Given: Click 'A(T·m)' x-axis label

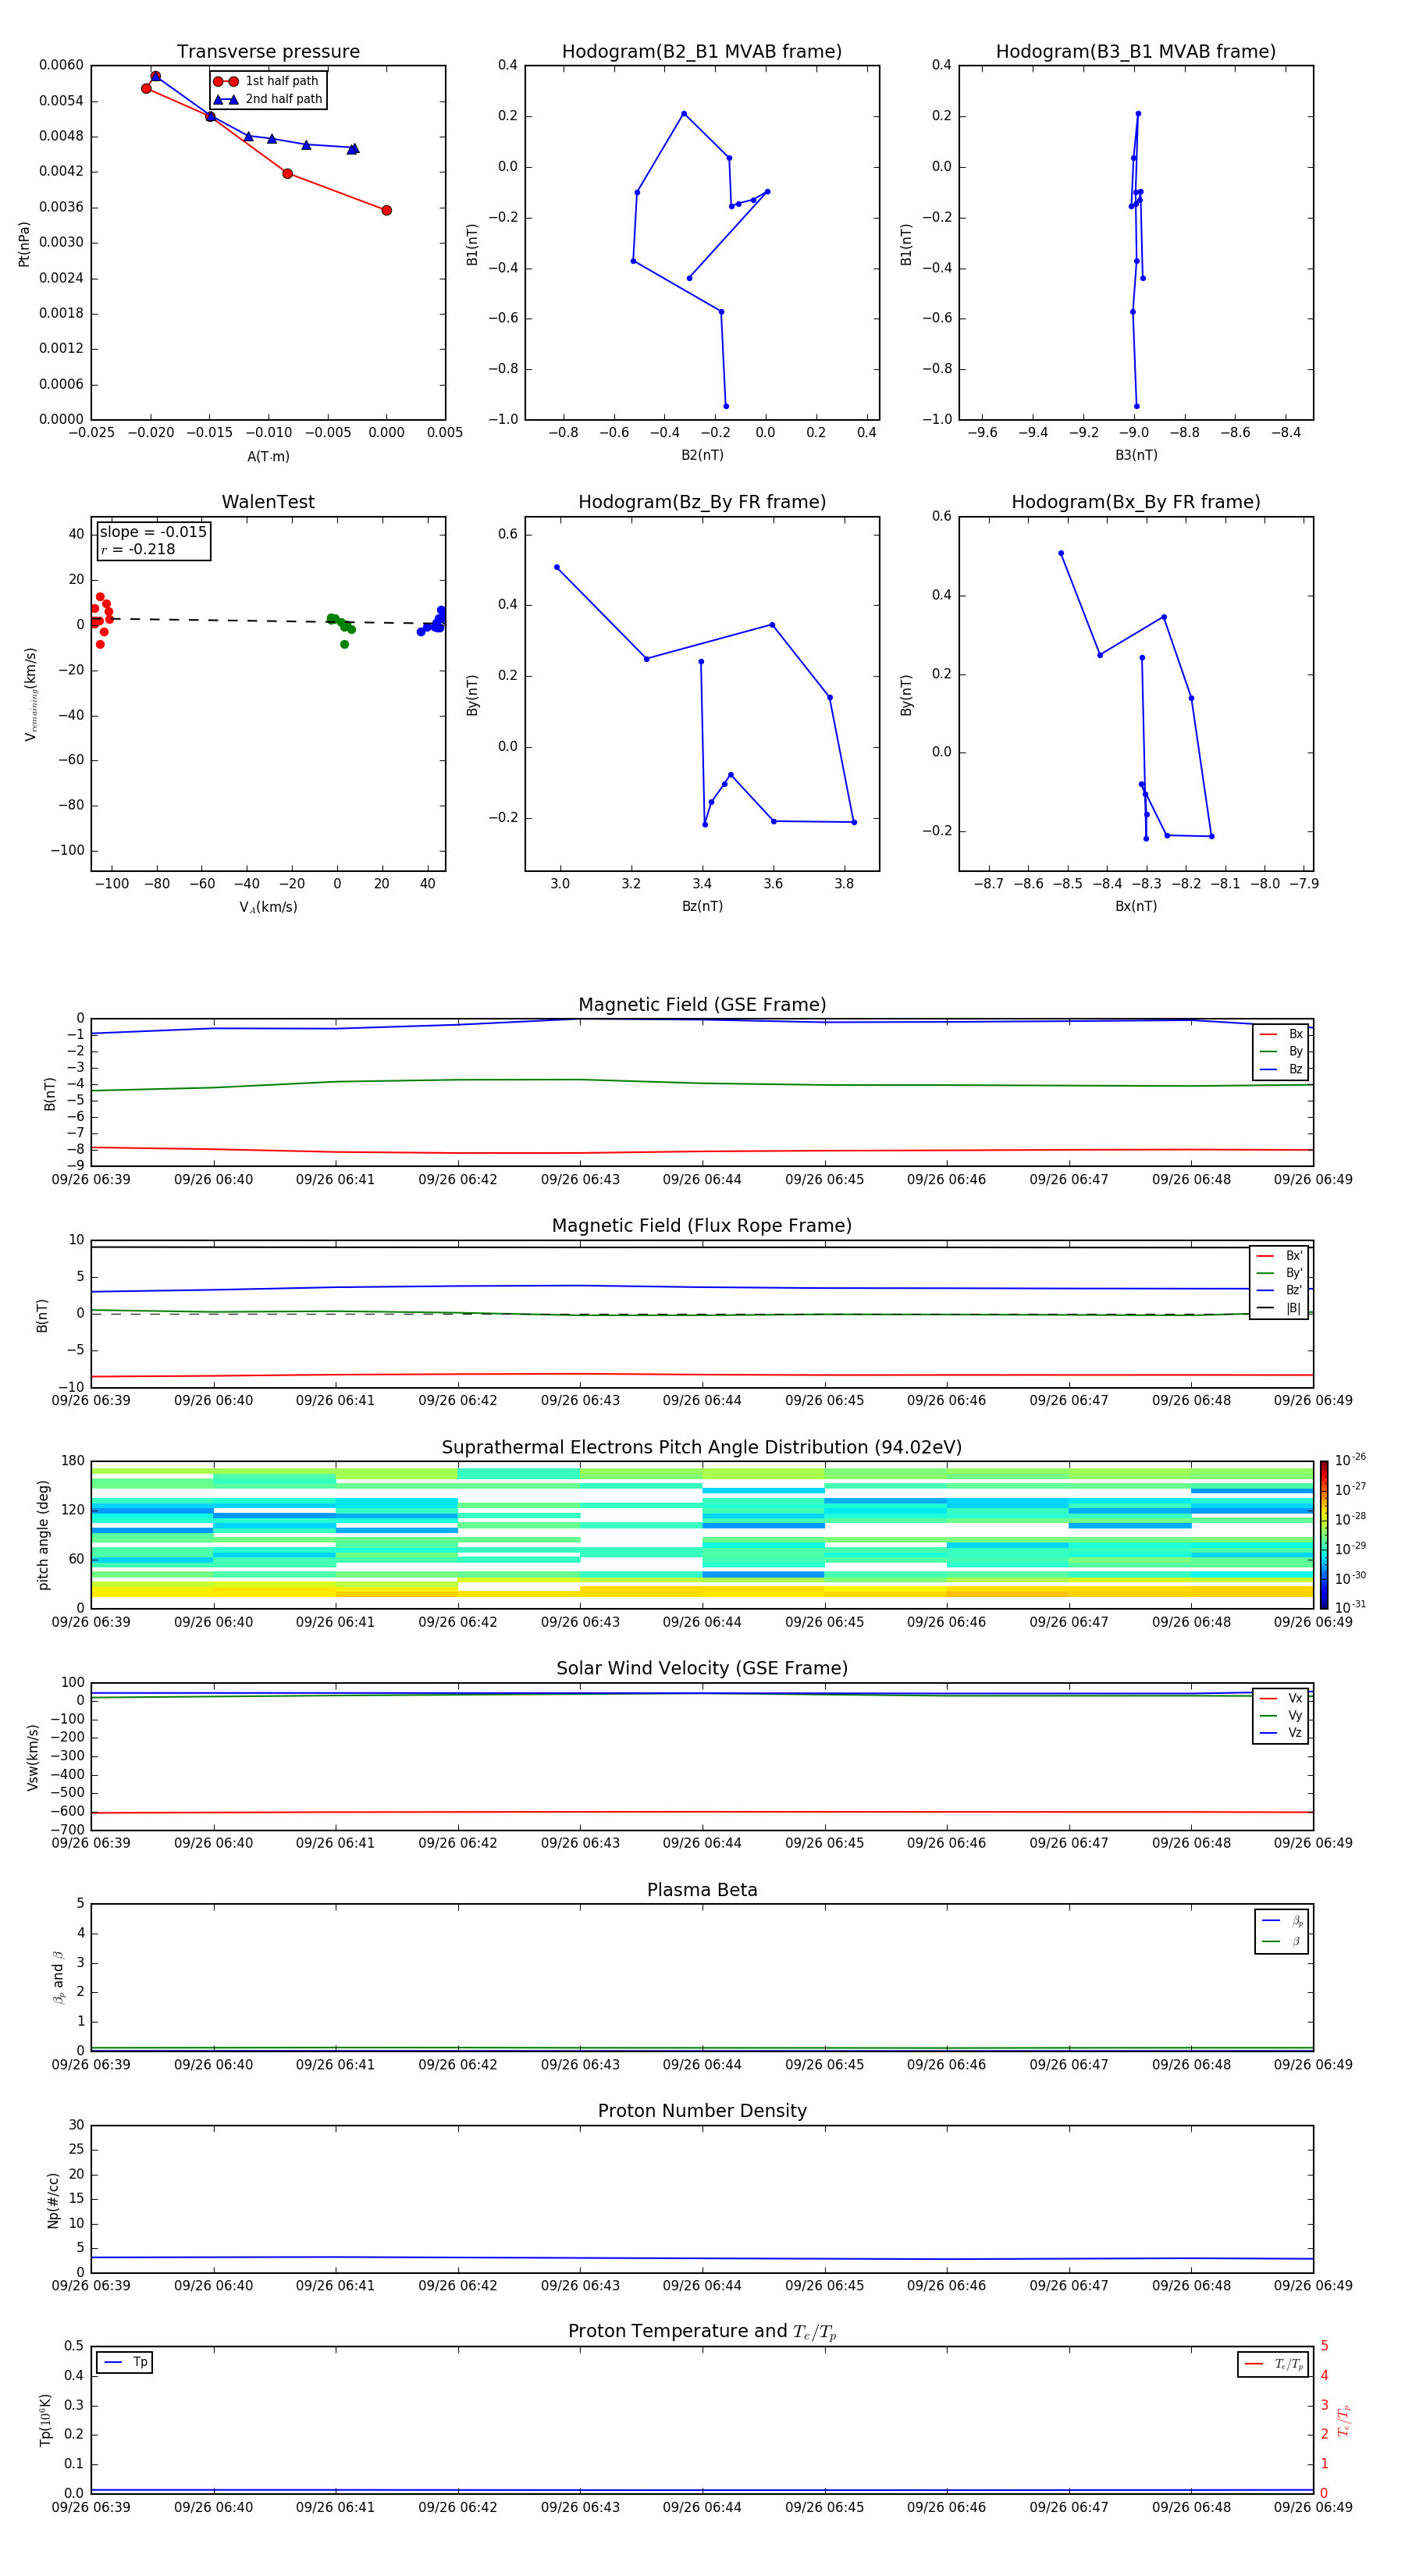Looking at the screenshot, I should 268,457.
